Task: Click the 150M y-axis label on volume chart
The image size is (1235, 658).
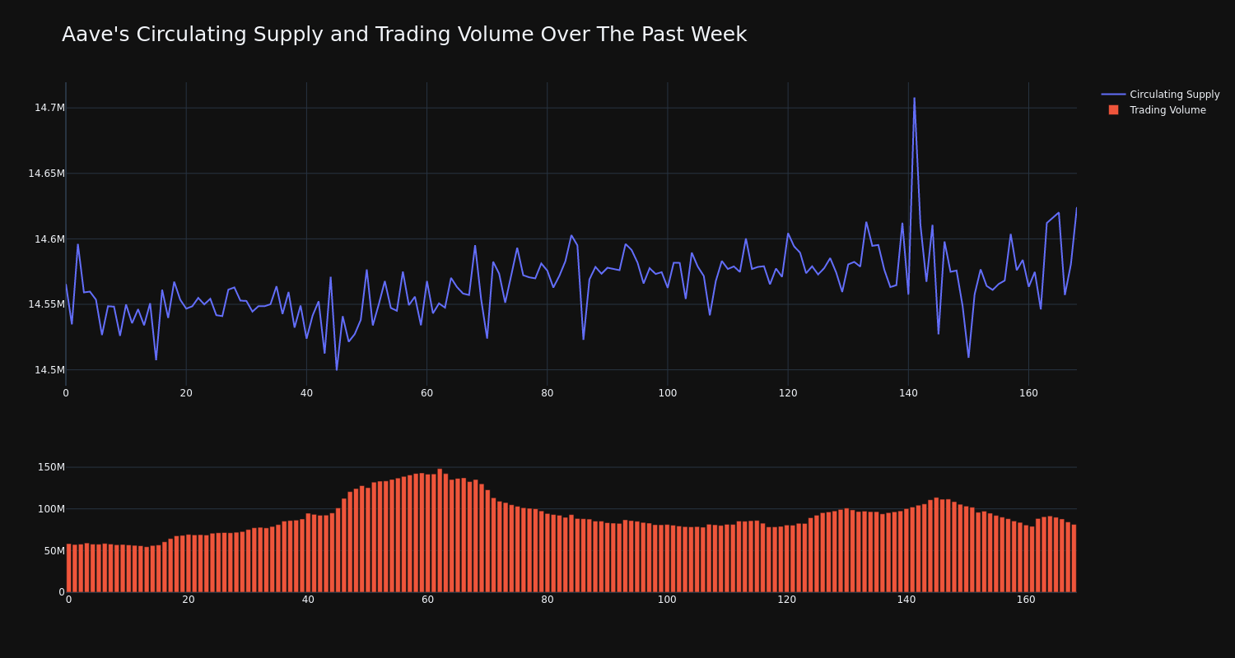Action: pyautogui.click(x=51, y=467)
